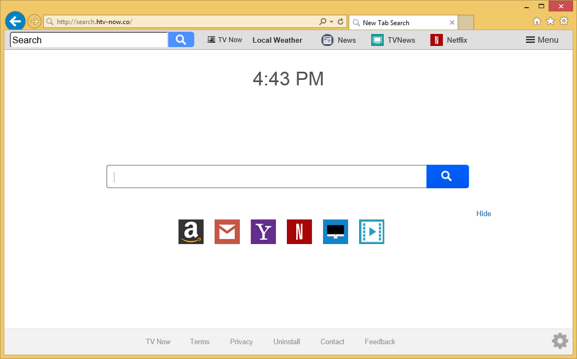
Task: Click the large blue search button
Action: coord(447,177)
